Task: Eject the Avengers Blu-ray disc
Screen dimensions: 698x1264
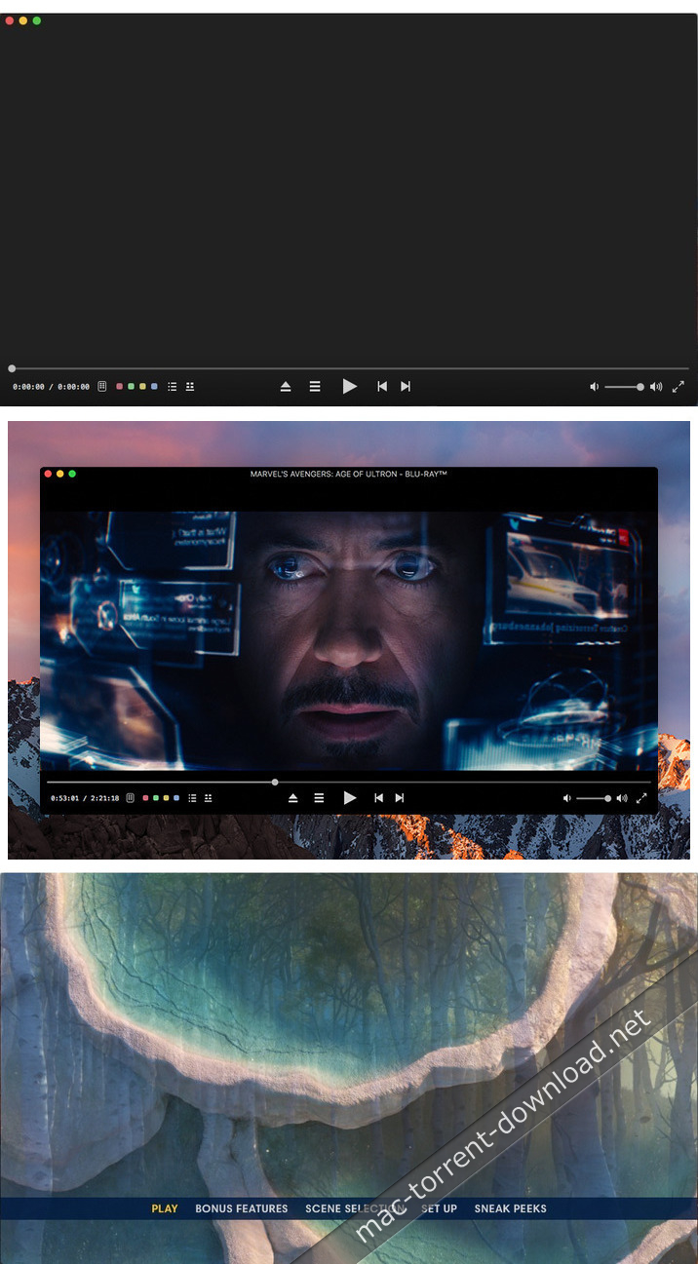Action: (292, 798)
